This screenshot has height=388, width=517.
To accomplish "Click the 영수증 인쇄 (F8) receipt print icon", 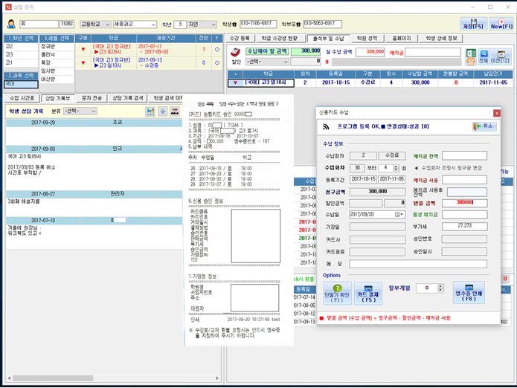I will point(468,291).
